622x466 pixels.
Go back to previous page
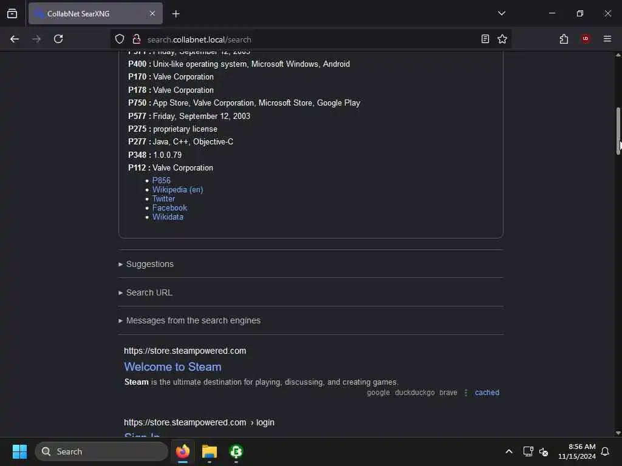[x=15, y=39]
